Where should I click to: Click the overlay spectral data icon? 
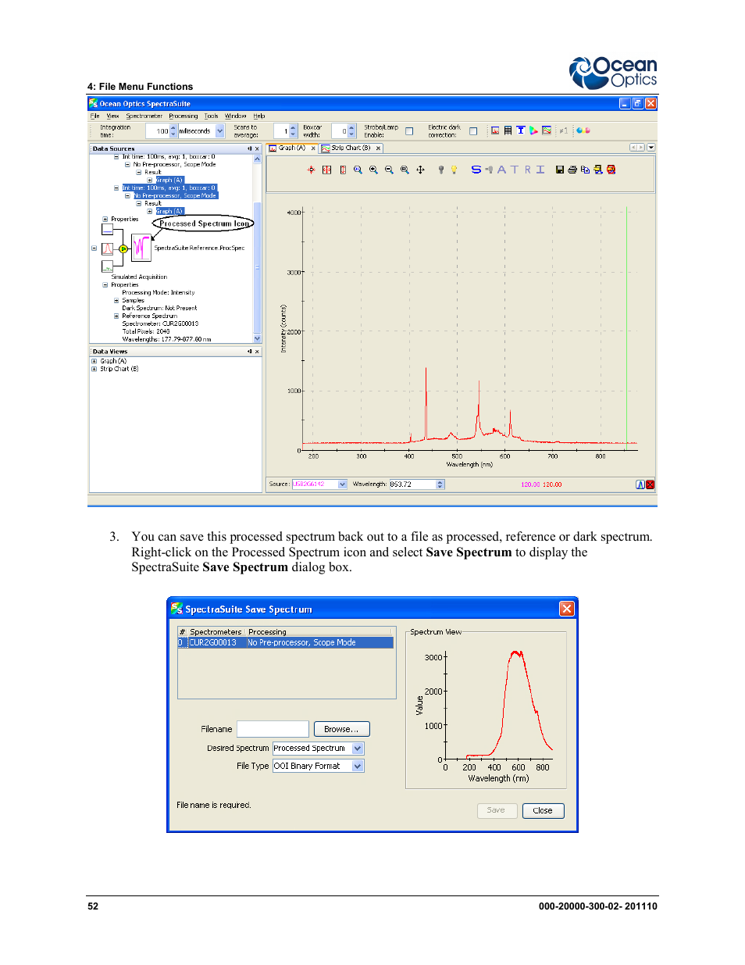(x=598, y=170)
